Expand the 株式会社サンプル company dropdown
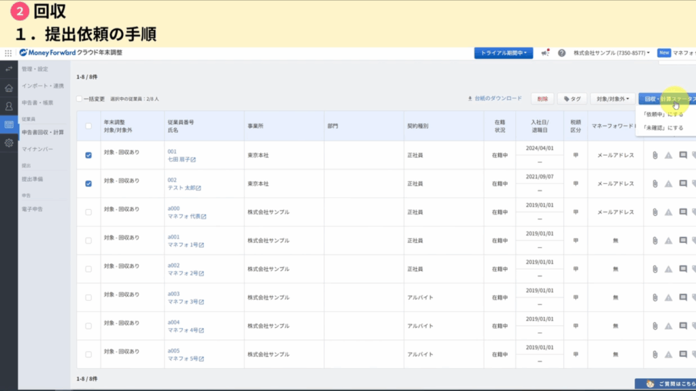 click(611, 53)
